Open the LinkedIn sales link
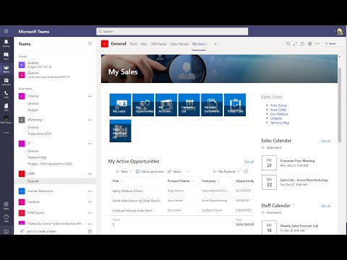Image resolution: width=347 pixels, height=260 pixels. point(276,118)
